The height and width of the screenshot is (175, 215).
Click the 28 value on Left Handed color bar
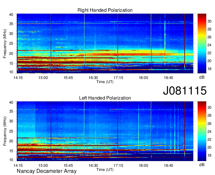tap(209, 115)
